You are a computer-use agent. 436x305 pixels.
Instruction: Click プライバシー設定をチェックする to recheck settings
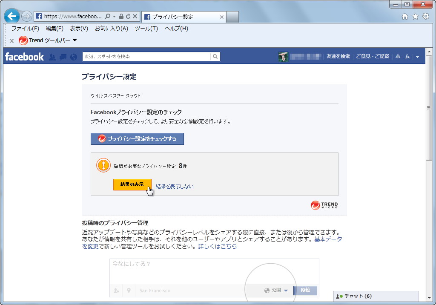click(x=137, y=139)
